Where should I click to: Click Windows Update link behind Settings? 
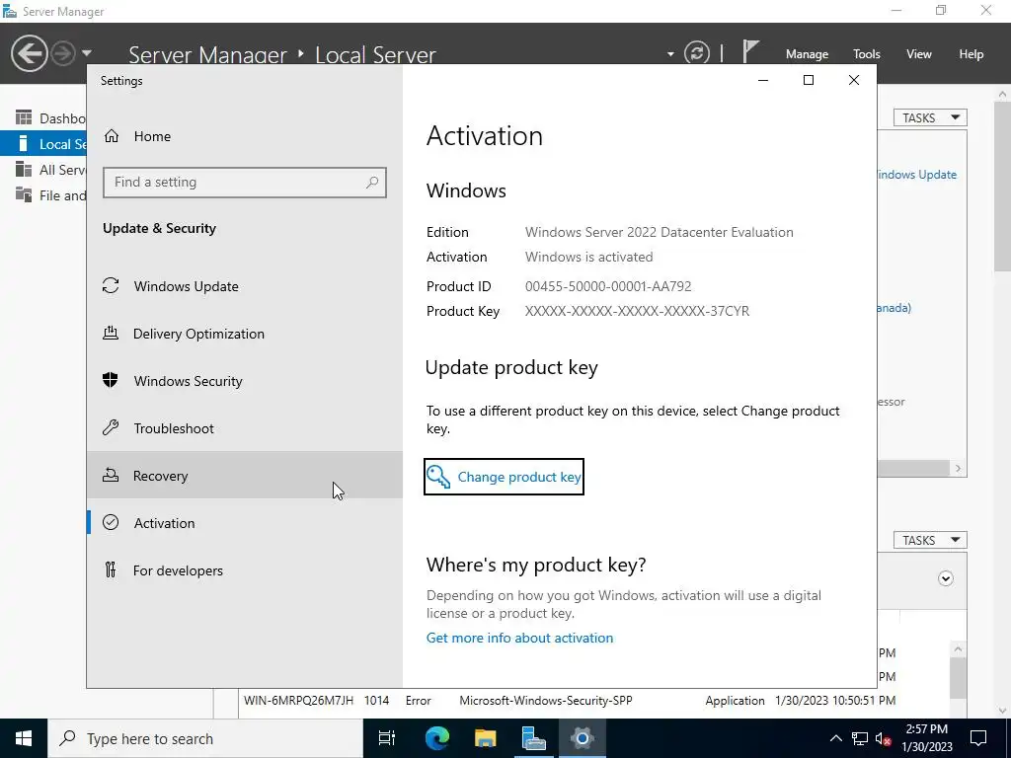click(x=917, y=175)
